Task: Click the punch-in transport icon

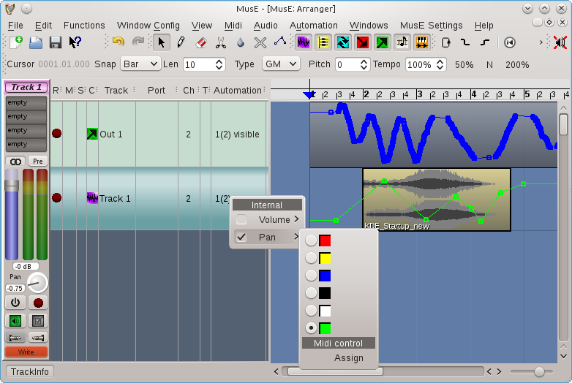Action: click(x=465, y=42)
